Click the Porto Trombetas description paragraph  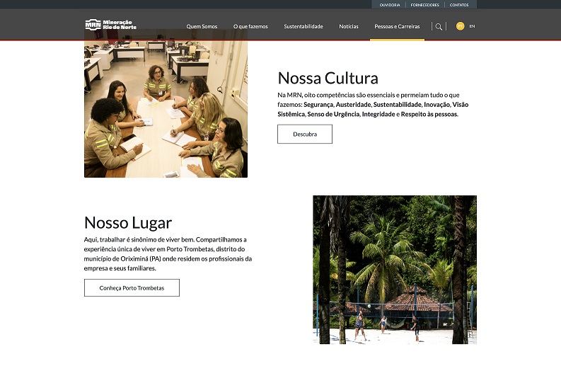click(168, 254)
